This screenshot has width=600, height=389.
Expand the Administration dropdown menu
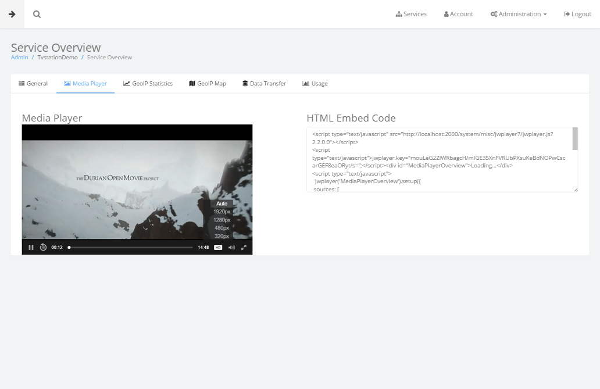pyautogui.click(x=519, y=14)
